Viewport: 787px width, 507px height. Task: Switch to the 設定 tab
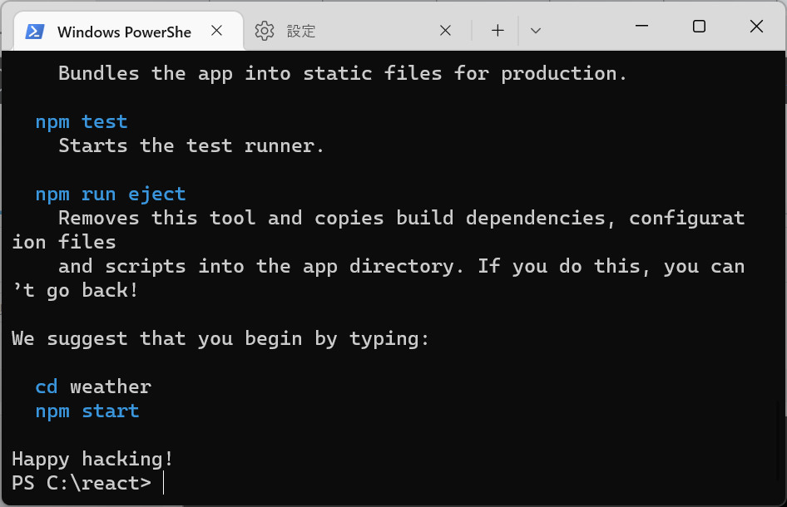click(x=349, y=32)
